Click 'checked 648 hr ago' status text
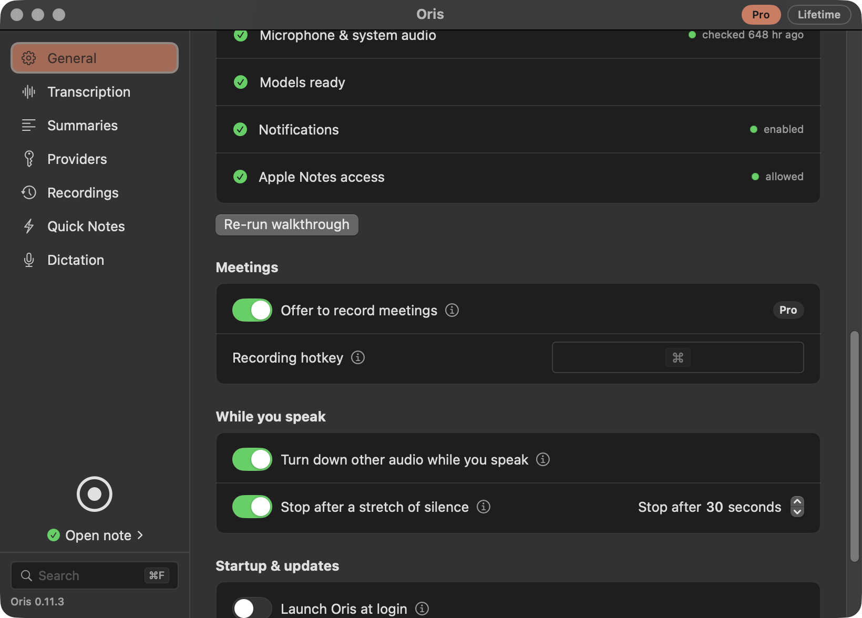The image size is (862, 618). coord(753,35)
